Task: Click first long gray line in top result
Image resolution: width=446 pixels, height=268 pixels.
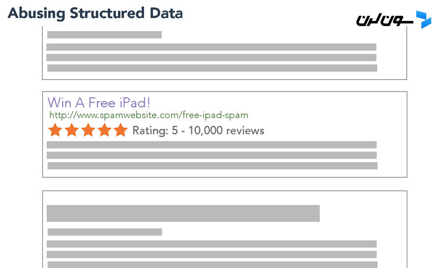Action: point(211,47)
